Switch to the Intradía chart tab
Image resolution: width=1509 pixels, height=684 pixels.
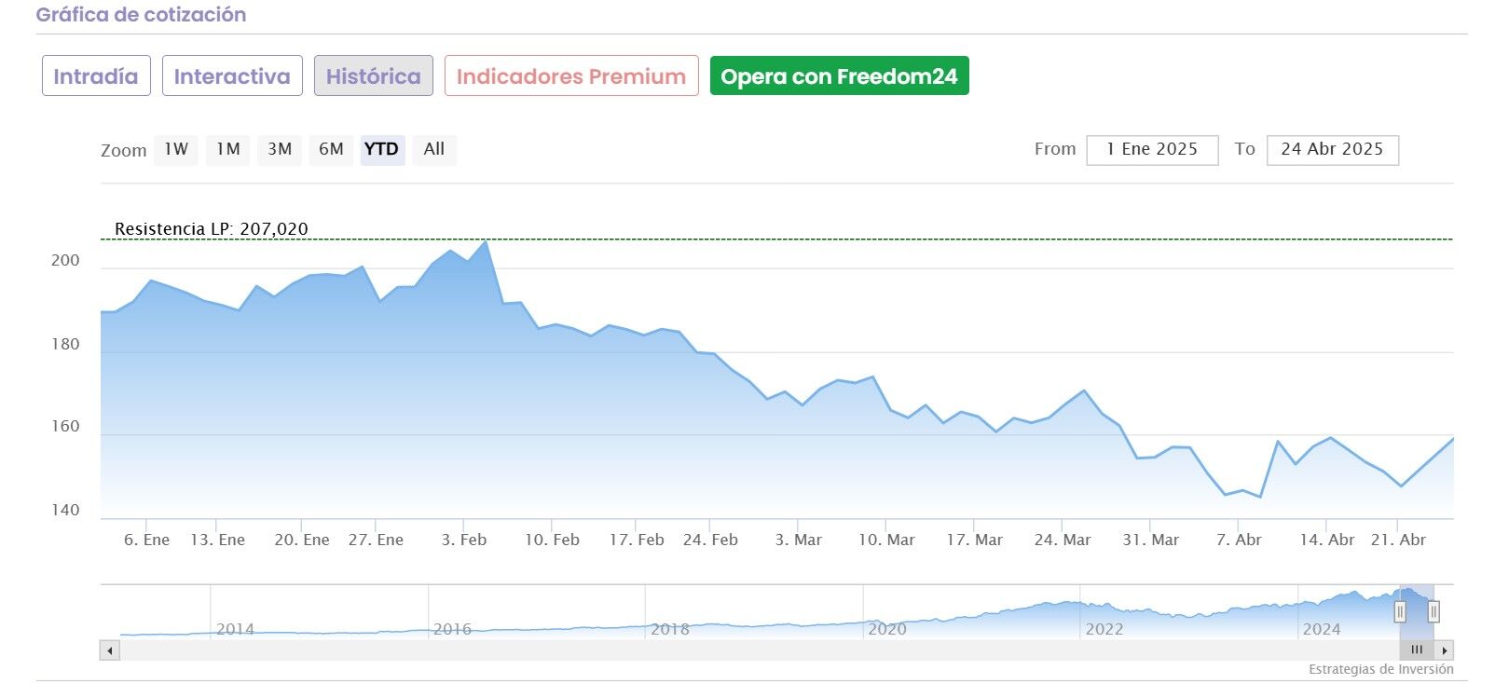pos(95,76)
